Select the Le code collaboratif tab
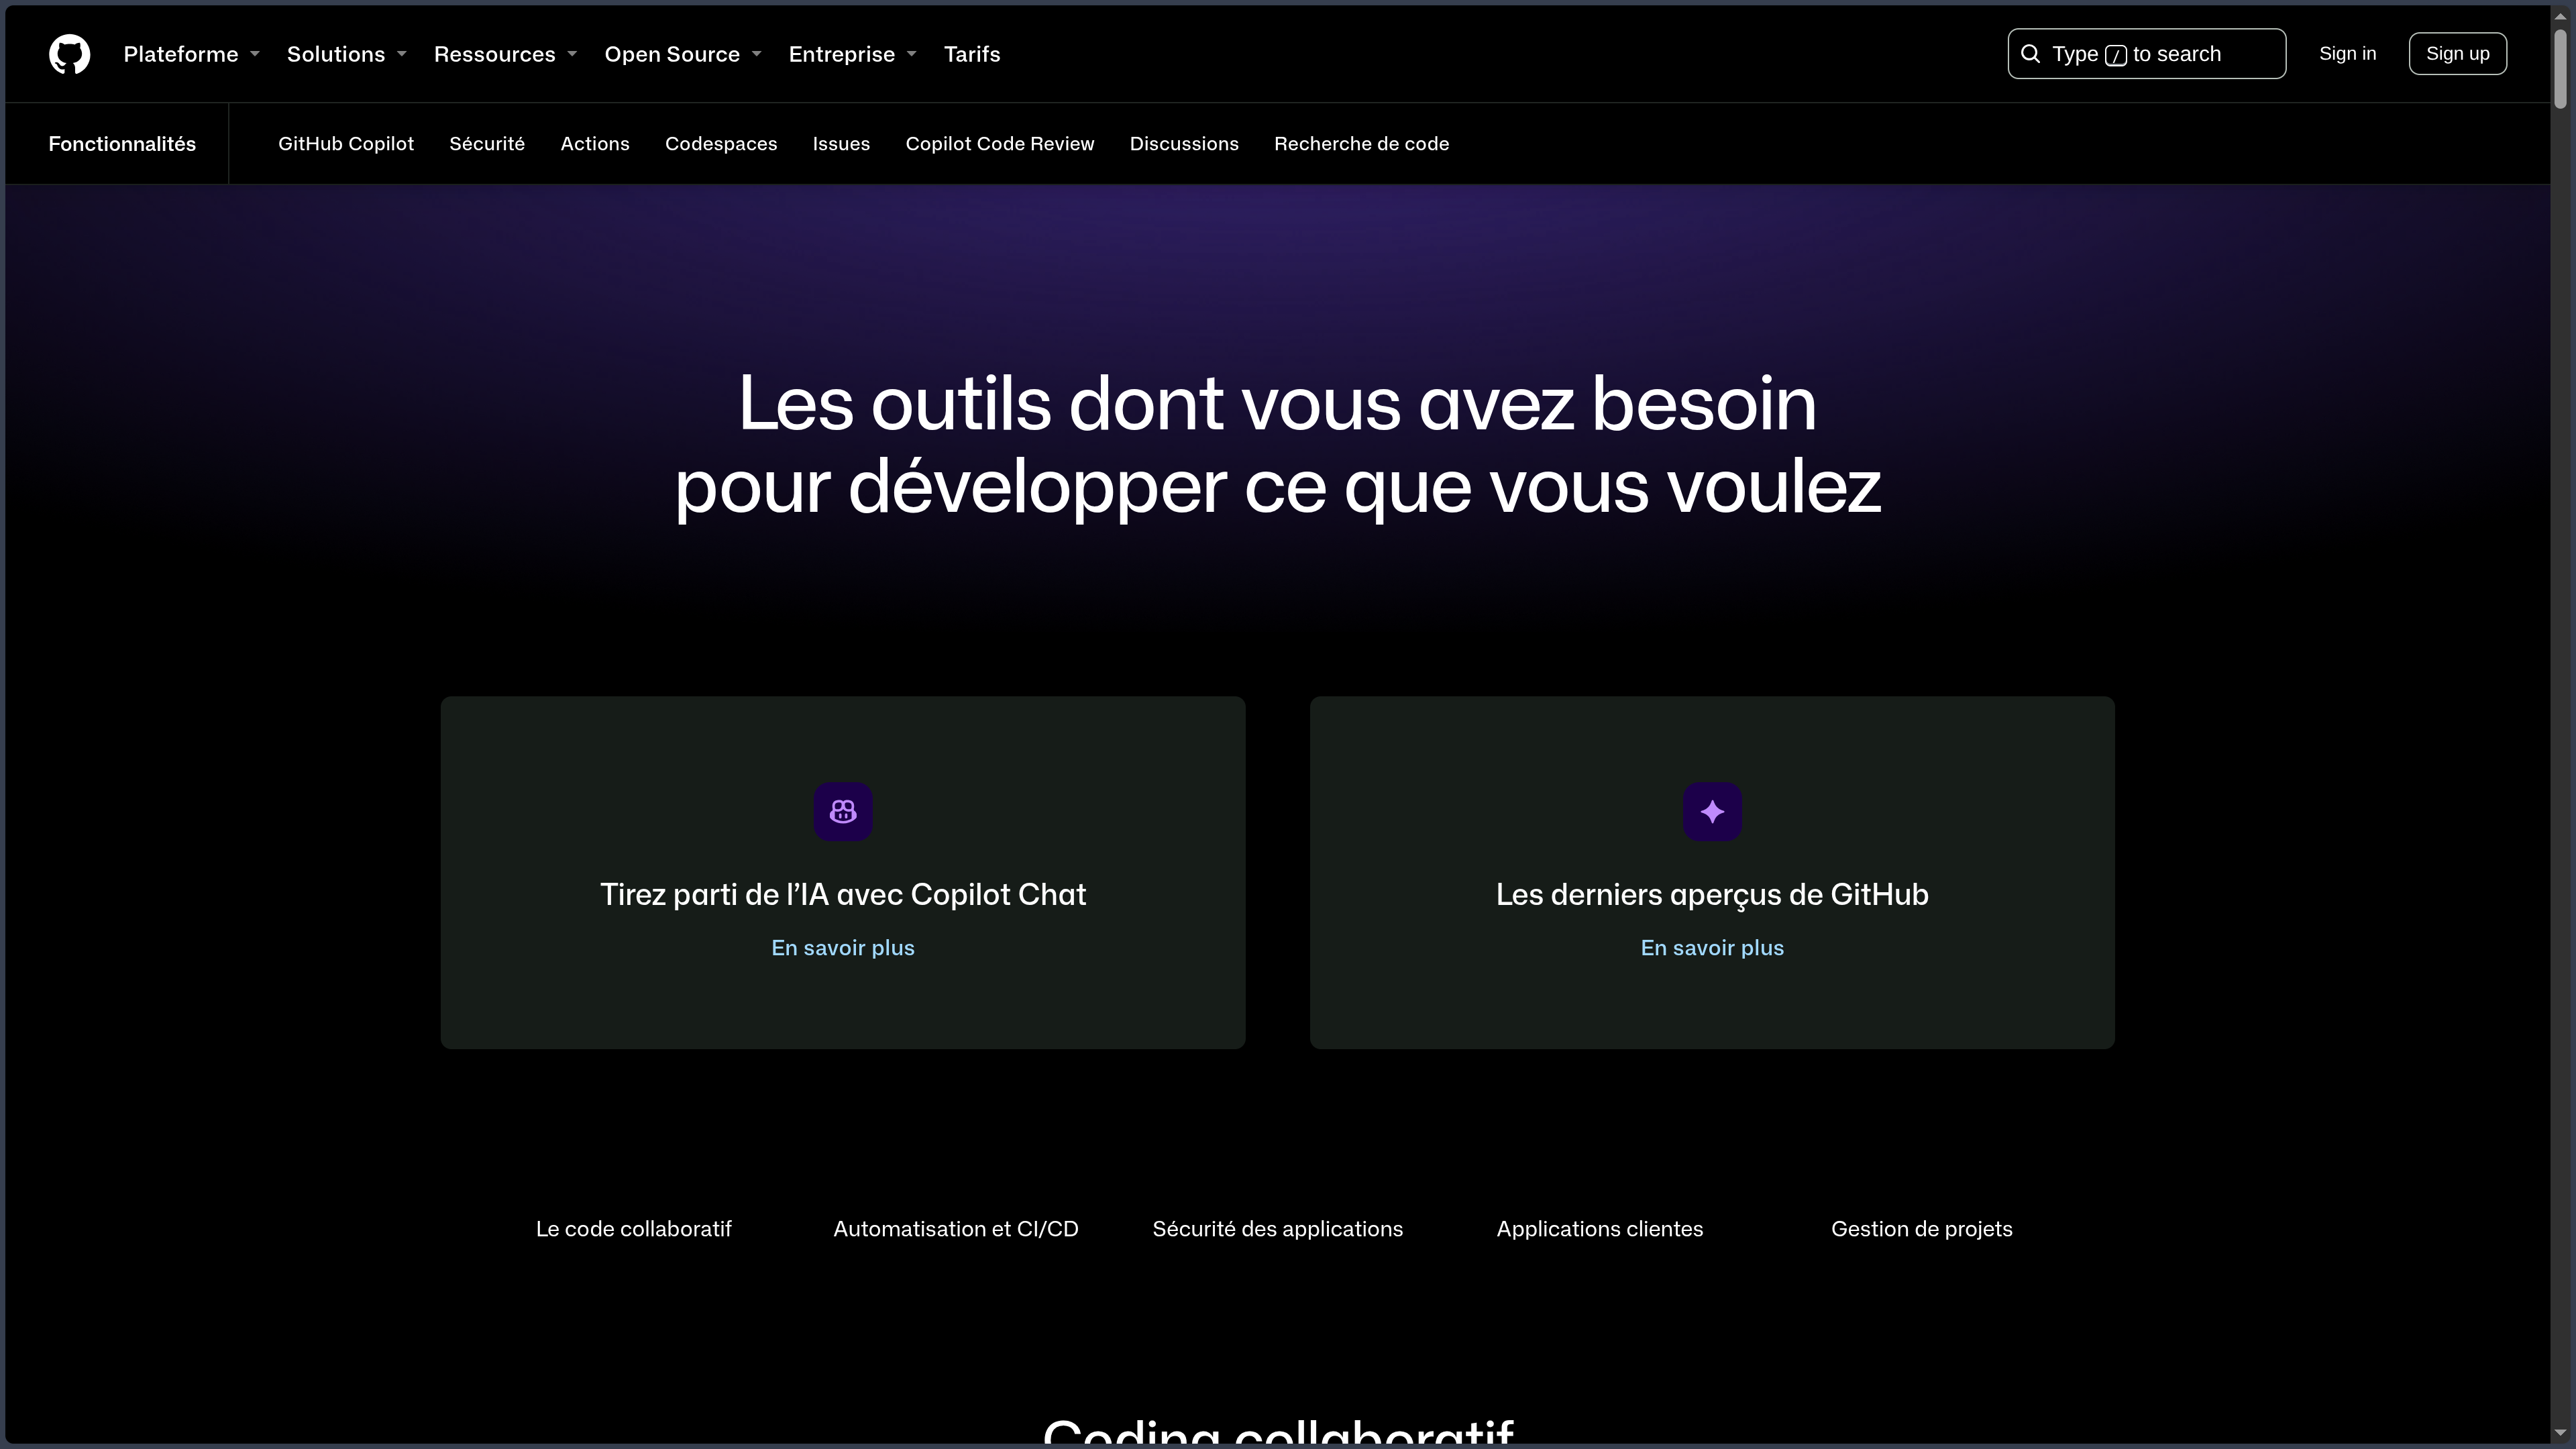Screen dimensions: 2576x1449 [634, 1229]
